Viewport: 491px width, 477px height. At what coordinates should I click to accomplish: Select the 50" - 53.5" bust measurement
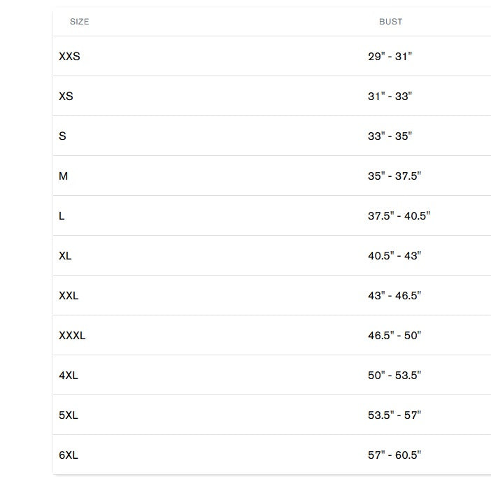pyautogui.click(x=394, y=376)
